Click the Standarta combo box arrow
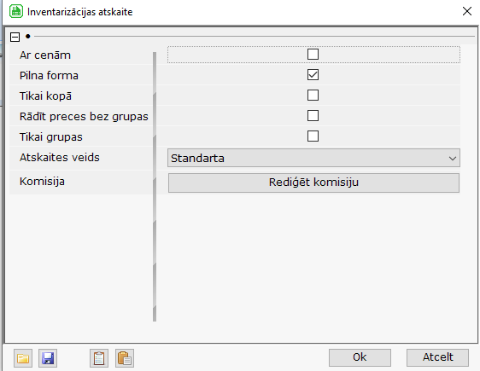The width and height of the screenshot is (480, 371). tap(453, 159)
